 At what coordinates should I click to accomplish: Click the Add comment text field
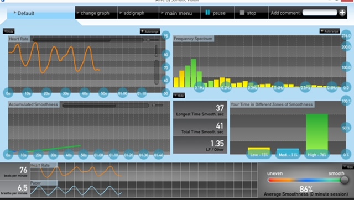(x=320, y=13)
